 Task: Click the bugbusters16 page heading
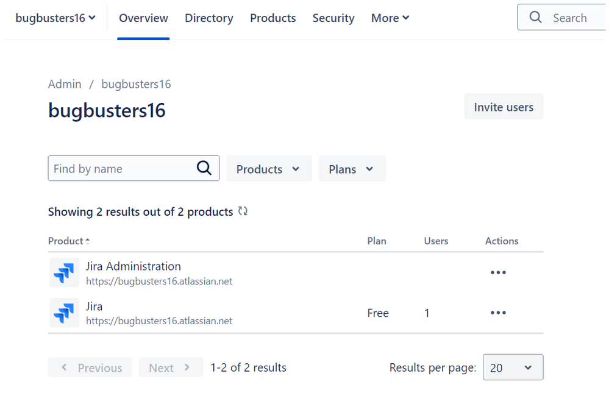[107, 111]
